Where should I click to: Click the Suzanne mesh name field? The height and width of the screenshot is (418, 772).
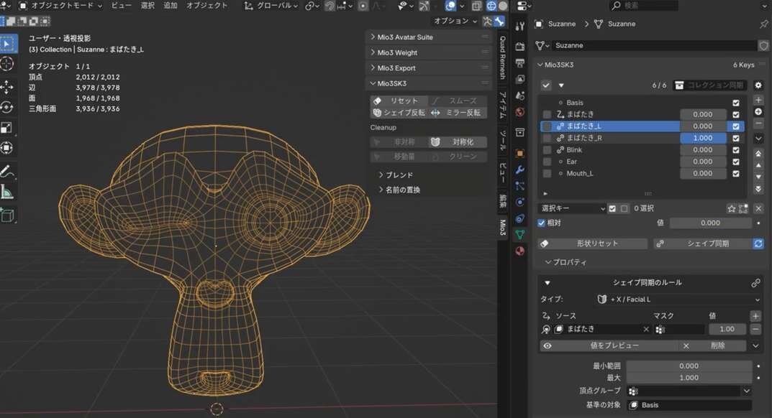pyautogui.click(x=653, y=45)
